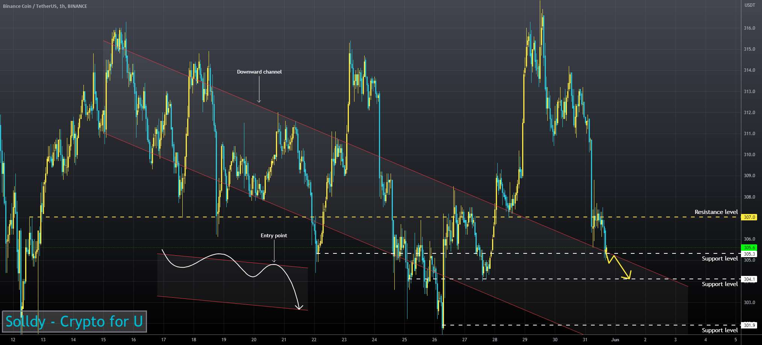Screen dimensions: 762x345
Task: Select the 'Support level' label under 301.9 line
Action: (720, 330)
